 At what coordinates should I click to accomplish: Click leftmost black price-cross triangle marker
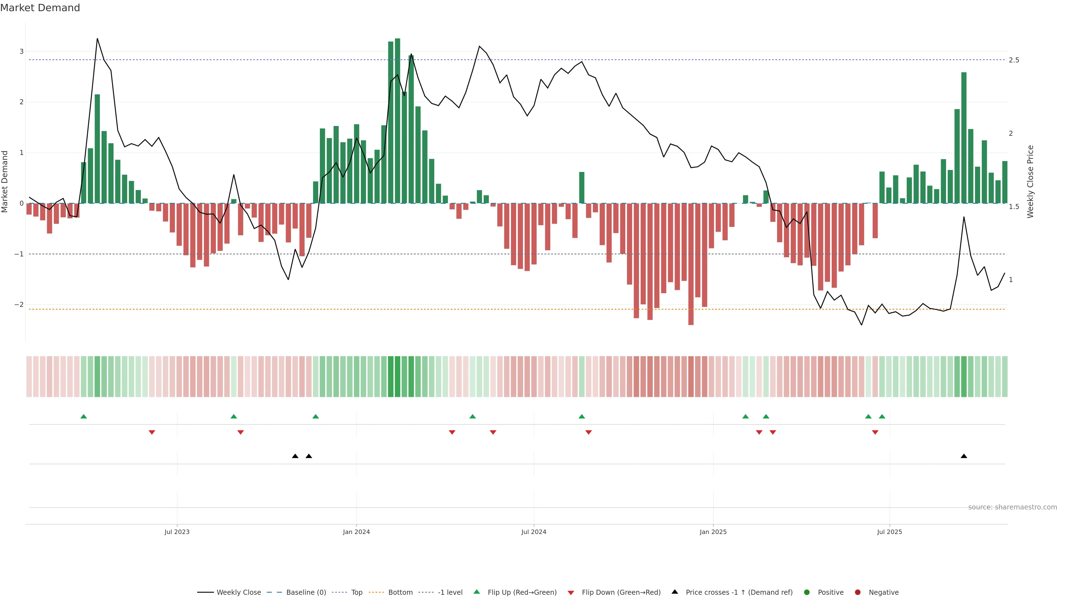pyautogui.click(x=295, y=456)
